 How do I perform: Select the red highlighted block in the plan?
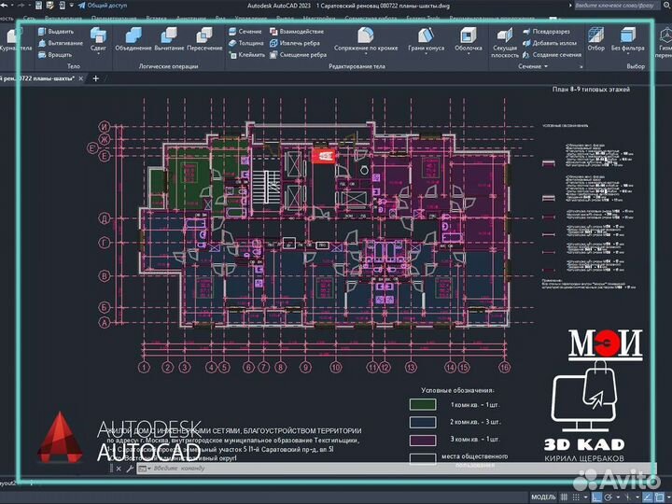324,156
